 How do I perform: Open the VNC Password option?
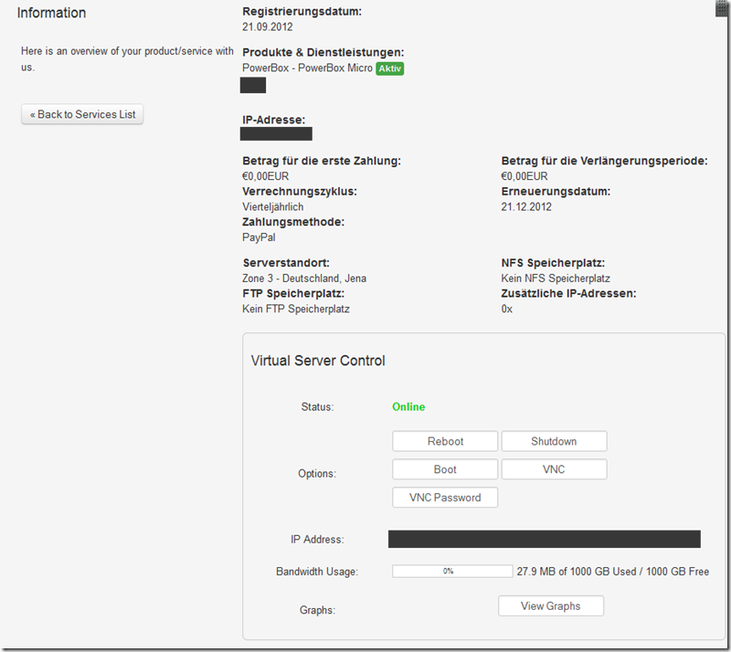pyautogui.click(x=445, y=498)
